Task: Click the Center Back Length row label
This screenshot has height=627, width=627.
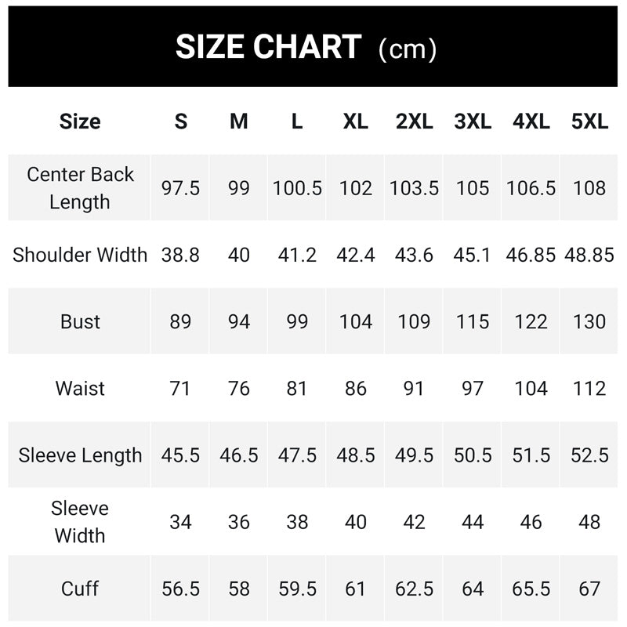Action: [x=80, y=188]
